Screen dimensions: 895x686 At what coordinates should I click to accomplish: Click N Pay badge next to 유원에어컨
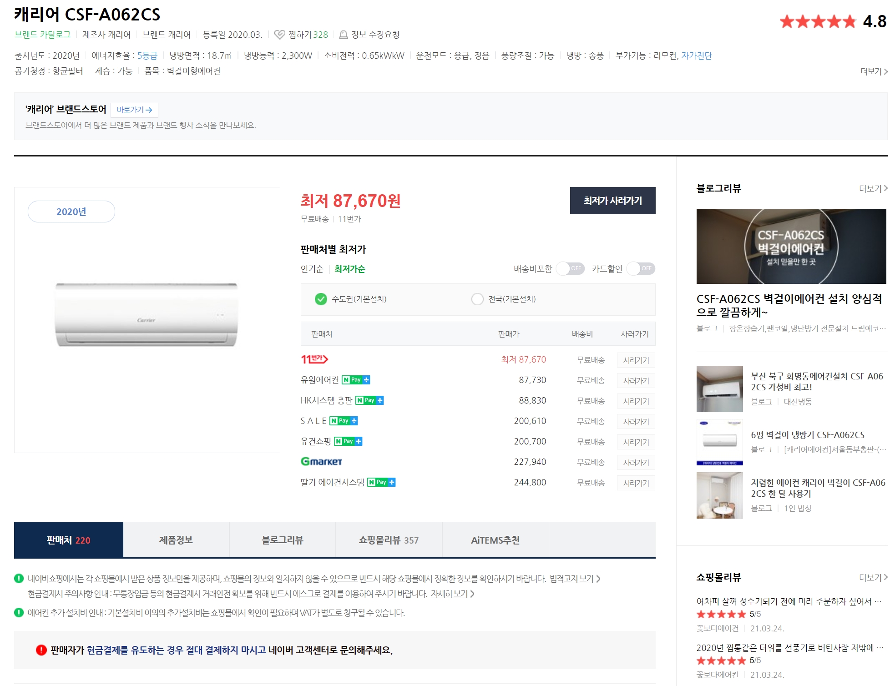pos(356,380)
